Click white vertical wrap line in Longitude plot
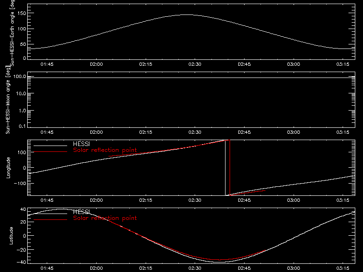The image size is (363, 272). (x=225, y=168)
